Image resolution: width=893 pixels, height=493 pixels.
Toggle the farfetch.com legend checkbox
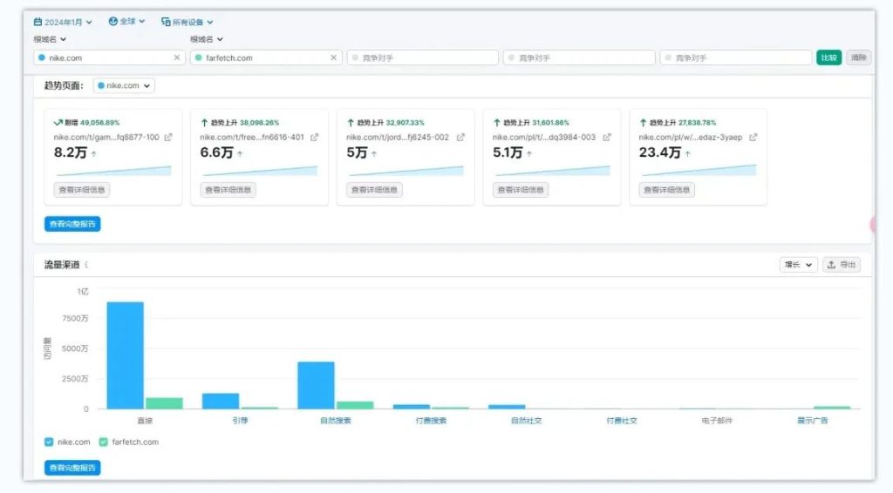pos(103,442)
